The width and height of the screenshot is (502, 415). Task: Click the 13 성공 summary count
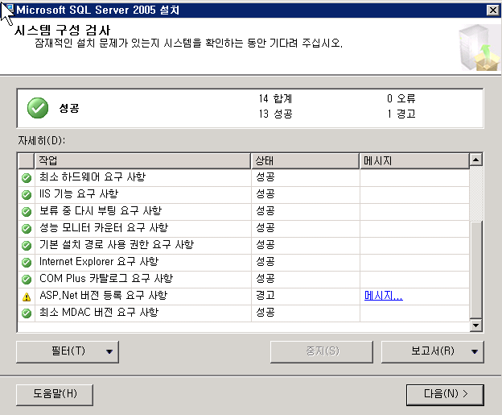[276, 114]
